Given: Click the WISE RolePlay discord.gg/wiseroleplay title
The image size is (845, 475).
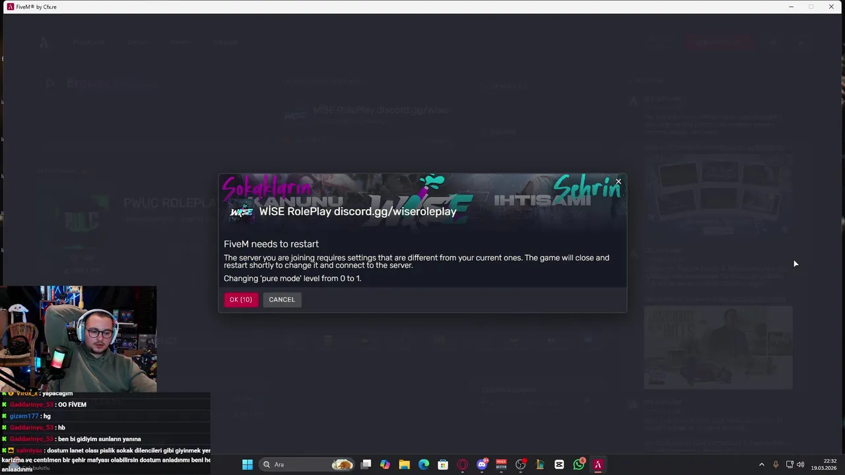Looking at the screenshot, I should click(x=358, y=212).
